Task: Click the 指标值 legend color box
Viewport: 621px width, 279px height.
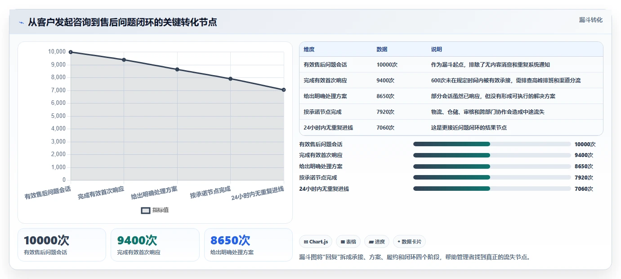Action: [x=146, y=210]
